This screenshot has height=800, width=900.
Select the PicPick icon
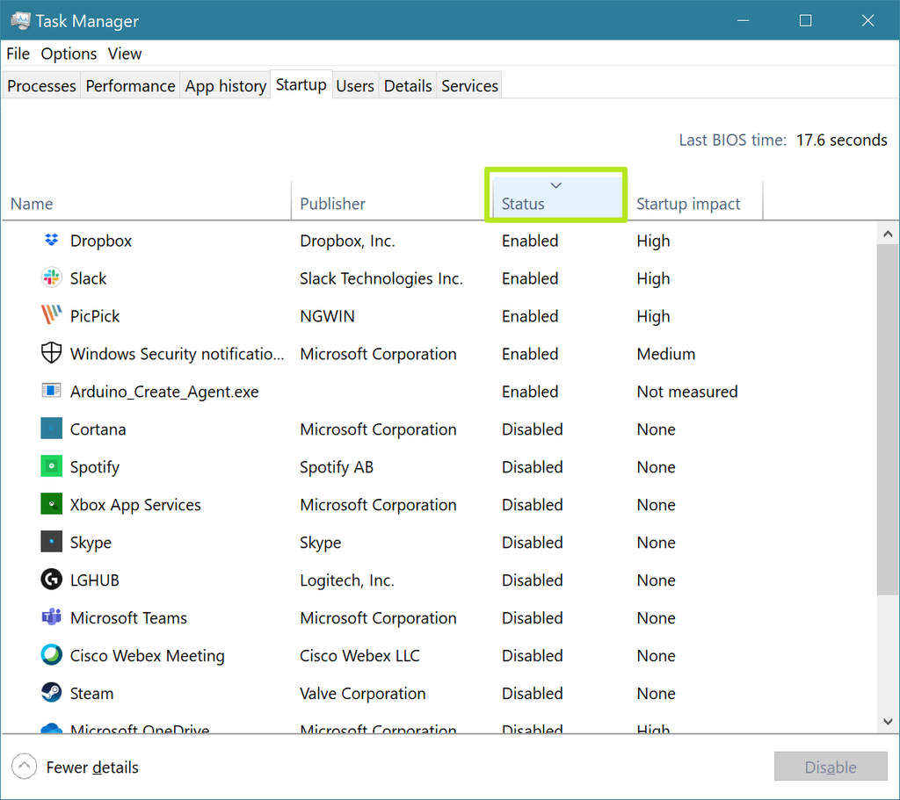[x=51, y=316]
